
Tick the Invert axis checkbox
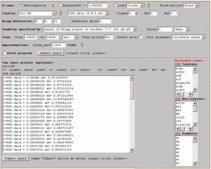141,37
